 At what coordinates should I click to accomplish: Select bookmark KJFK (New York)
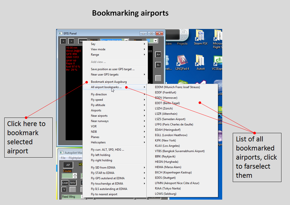182,141
